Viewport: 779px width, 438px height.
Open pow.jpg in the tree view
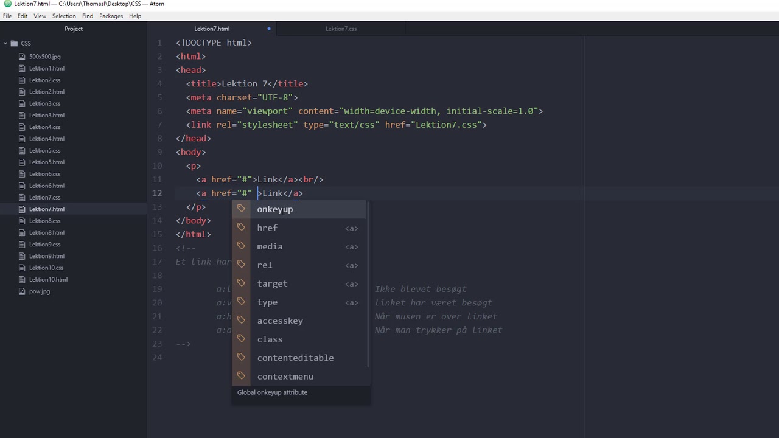pyautogui.click(x=40, y=291)
